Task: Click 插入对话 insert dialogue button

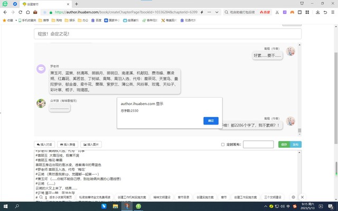Action: [x=44, y=144]
